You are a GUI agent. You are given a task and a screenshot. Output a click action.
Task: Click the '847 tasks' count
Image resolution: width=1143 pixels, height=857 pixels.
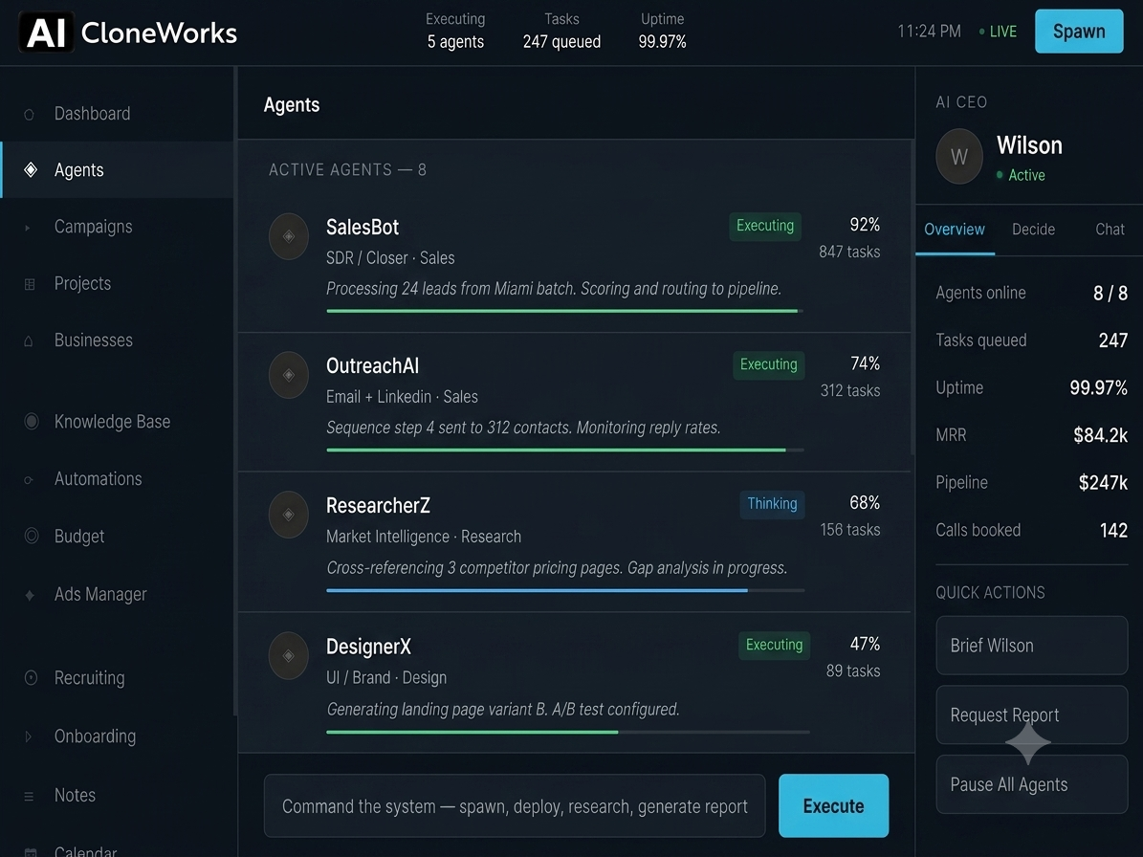pos(849,253)
